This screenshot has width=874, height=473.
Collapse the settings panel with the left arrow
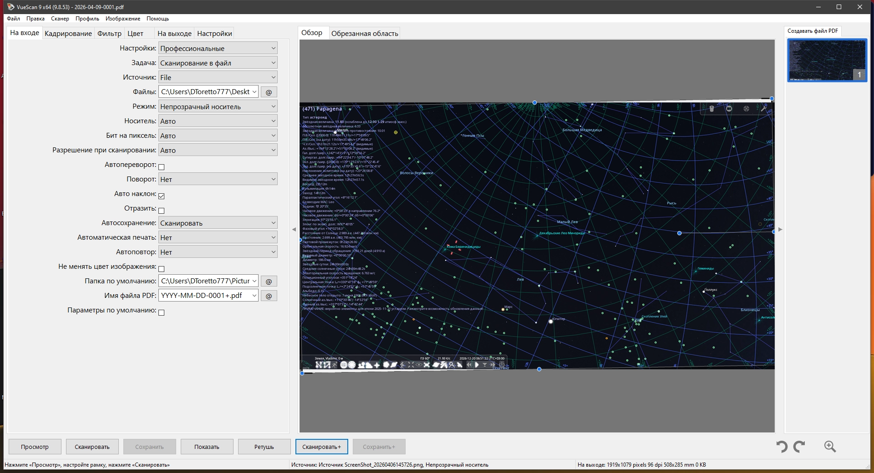pyautogui.click(x=294, y=230)
